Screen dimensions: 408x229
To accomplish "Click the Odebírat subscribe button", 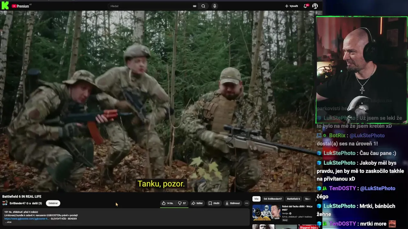I will pyautogui.click(x=53, y=203).
